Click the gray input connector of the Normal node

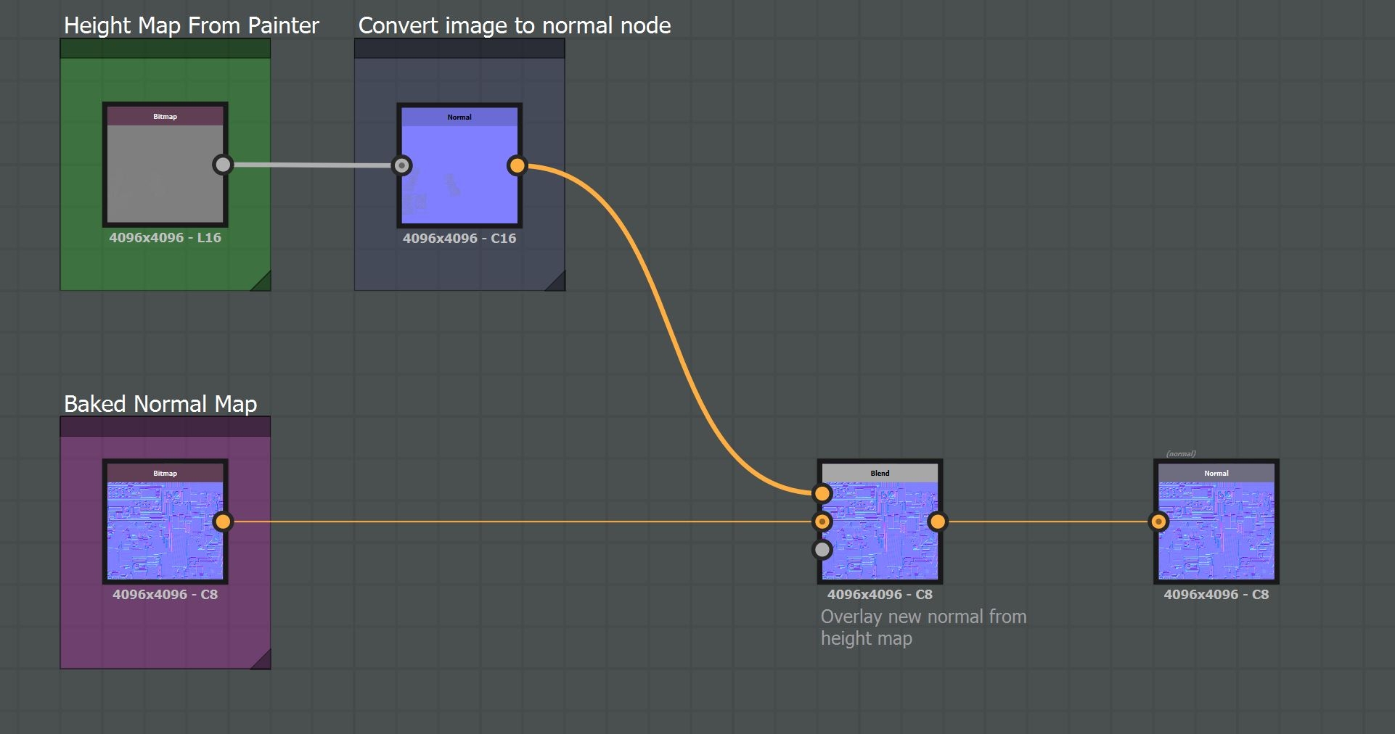click(401, 165)
